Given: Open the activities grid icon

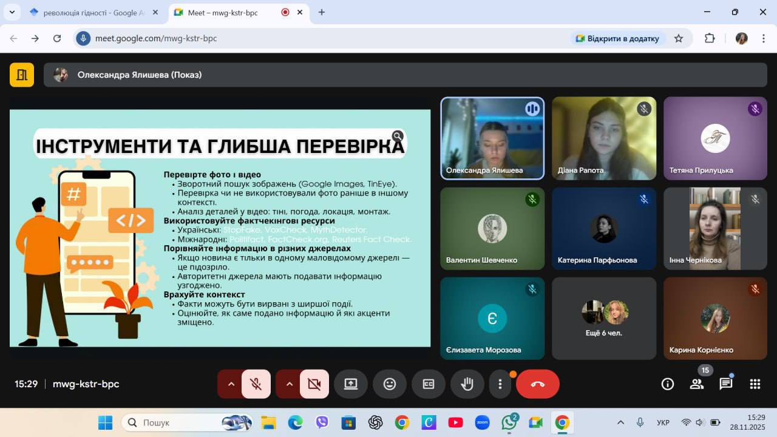Looking at the screenshot, I should pos(755,384).
